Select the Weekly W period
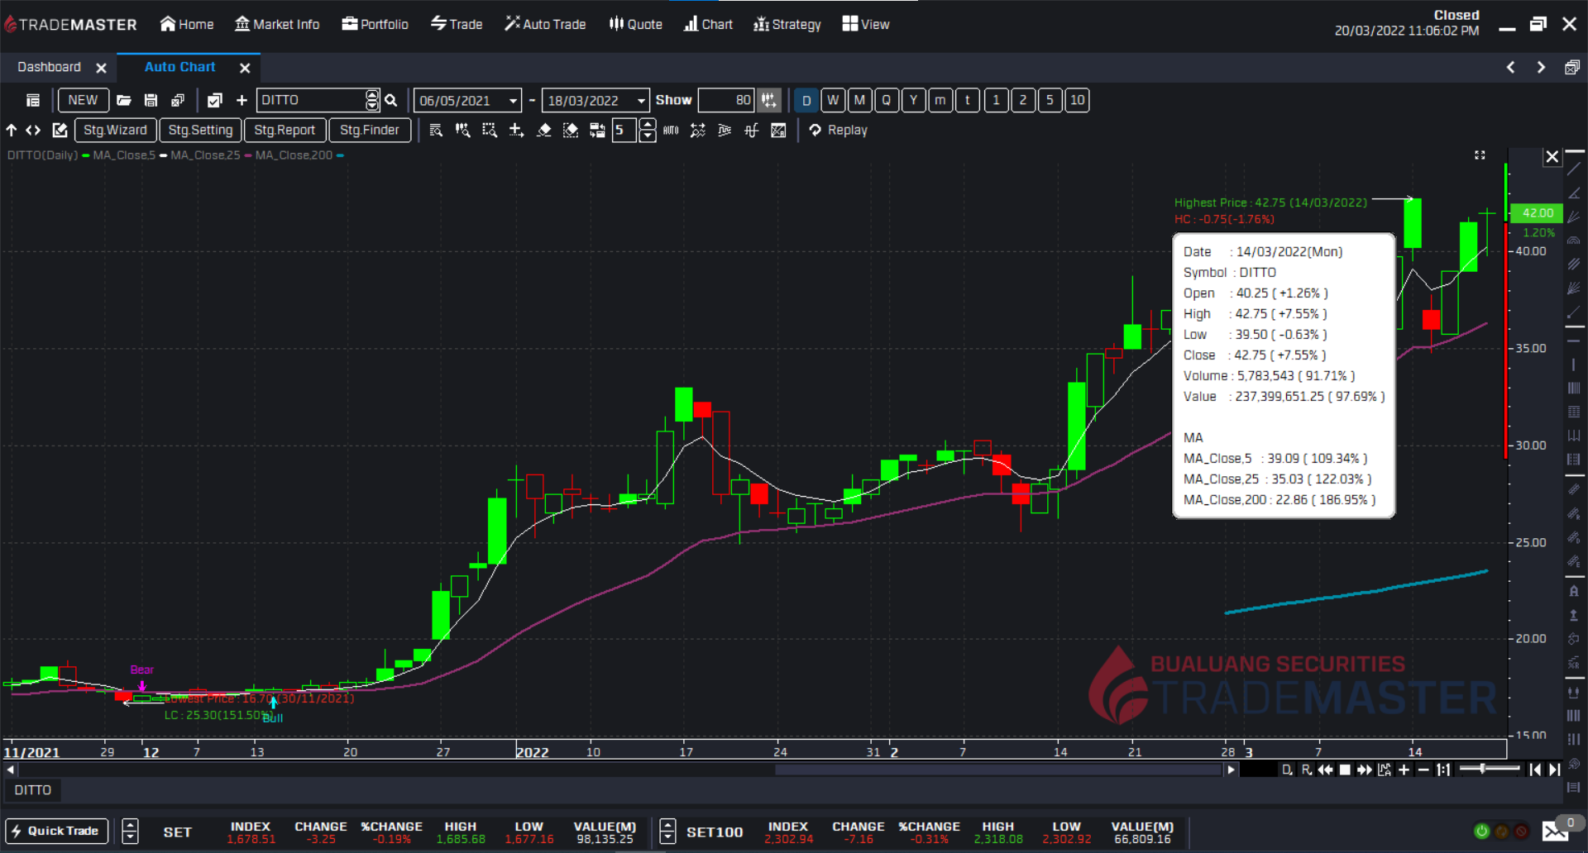1588x853 pixels. coord(833,100)
